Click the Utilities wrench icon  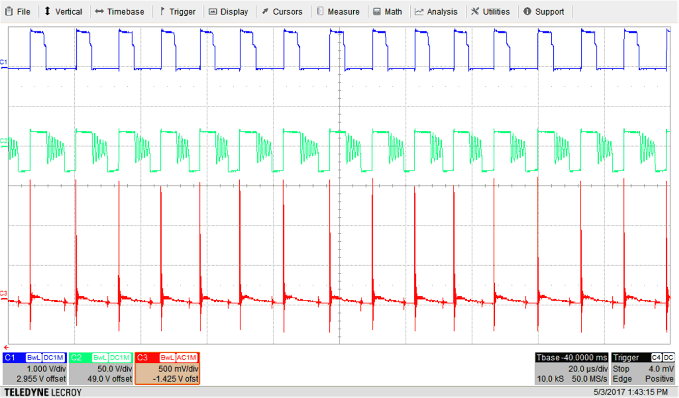tap(475, 11)
